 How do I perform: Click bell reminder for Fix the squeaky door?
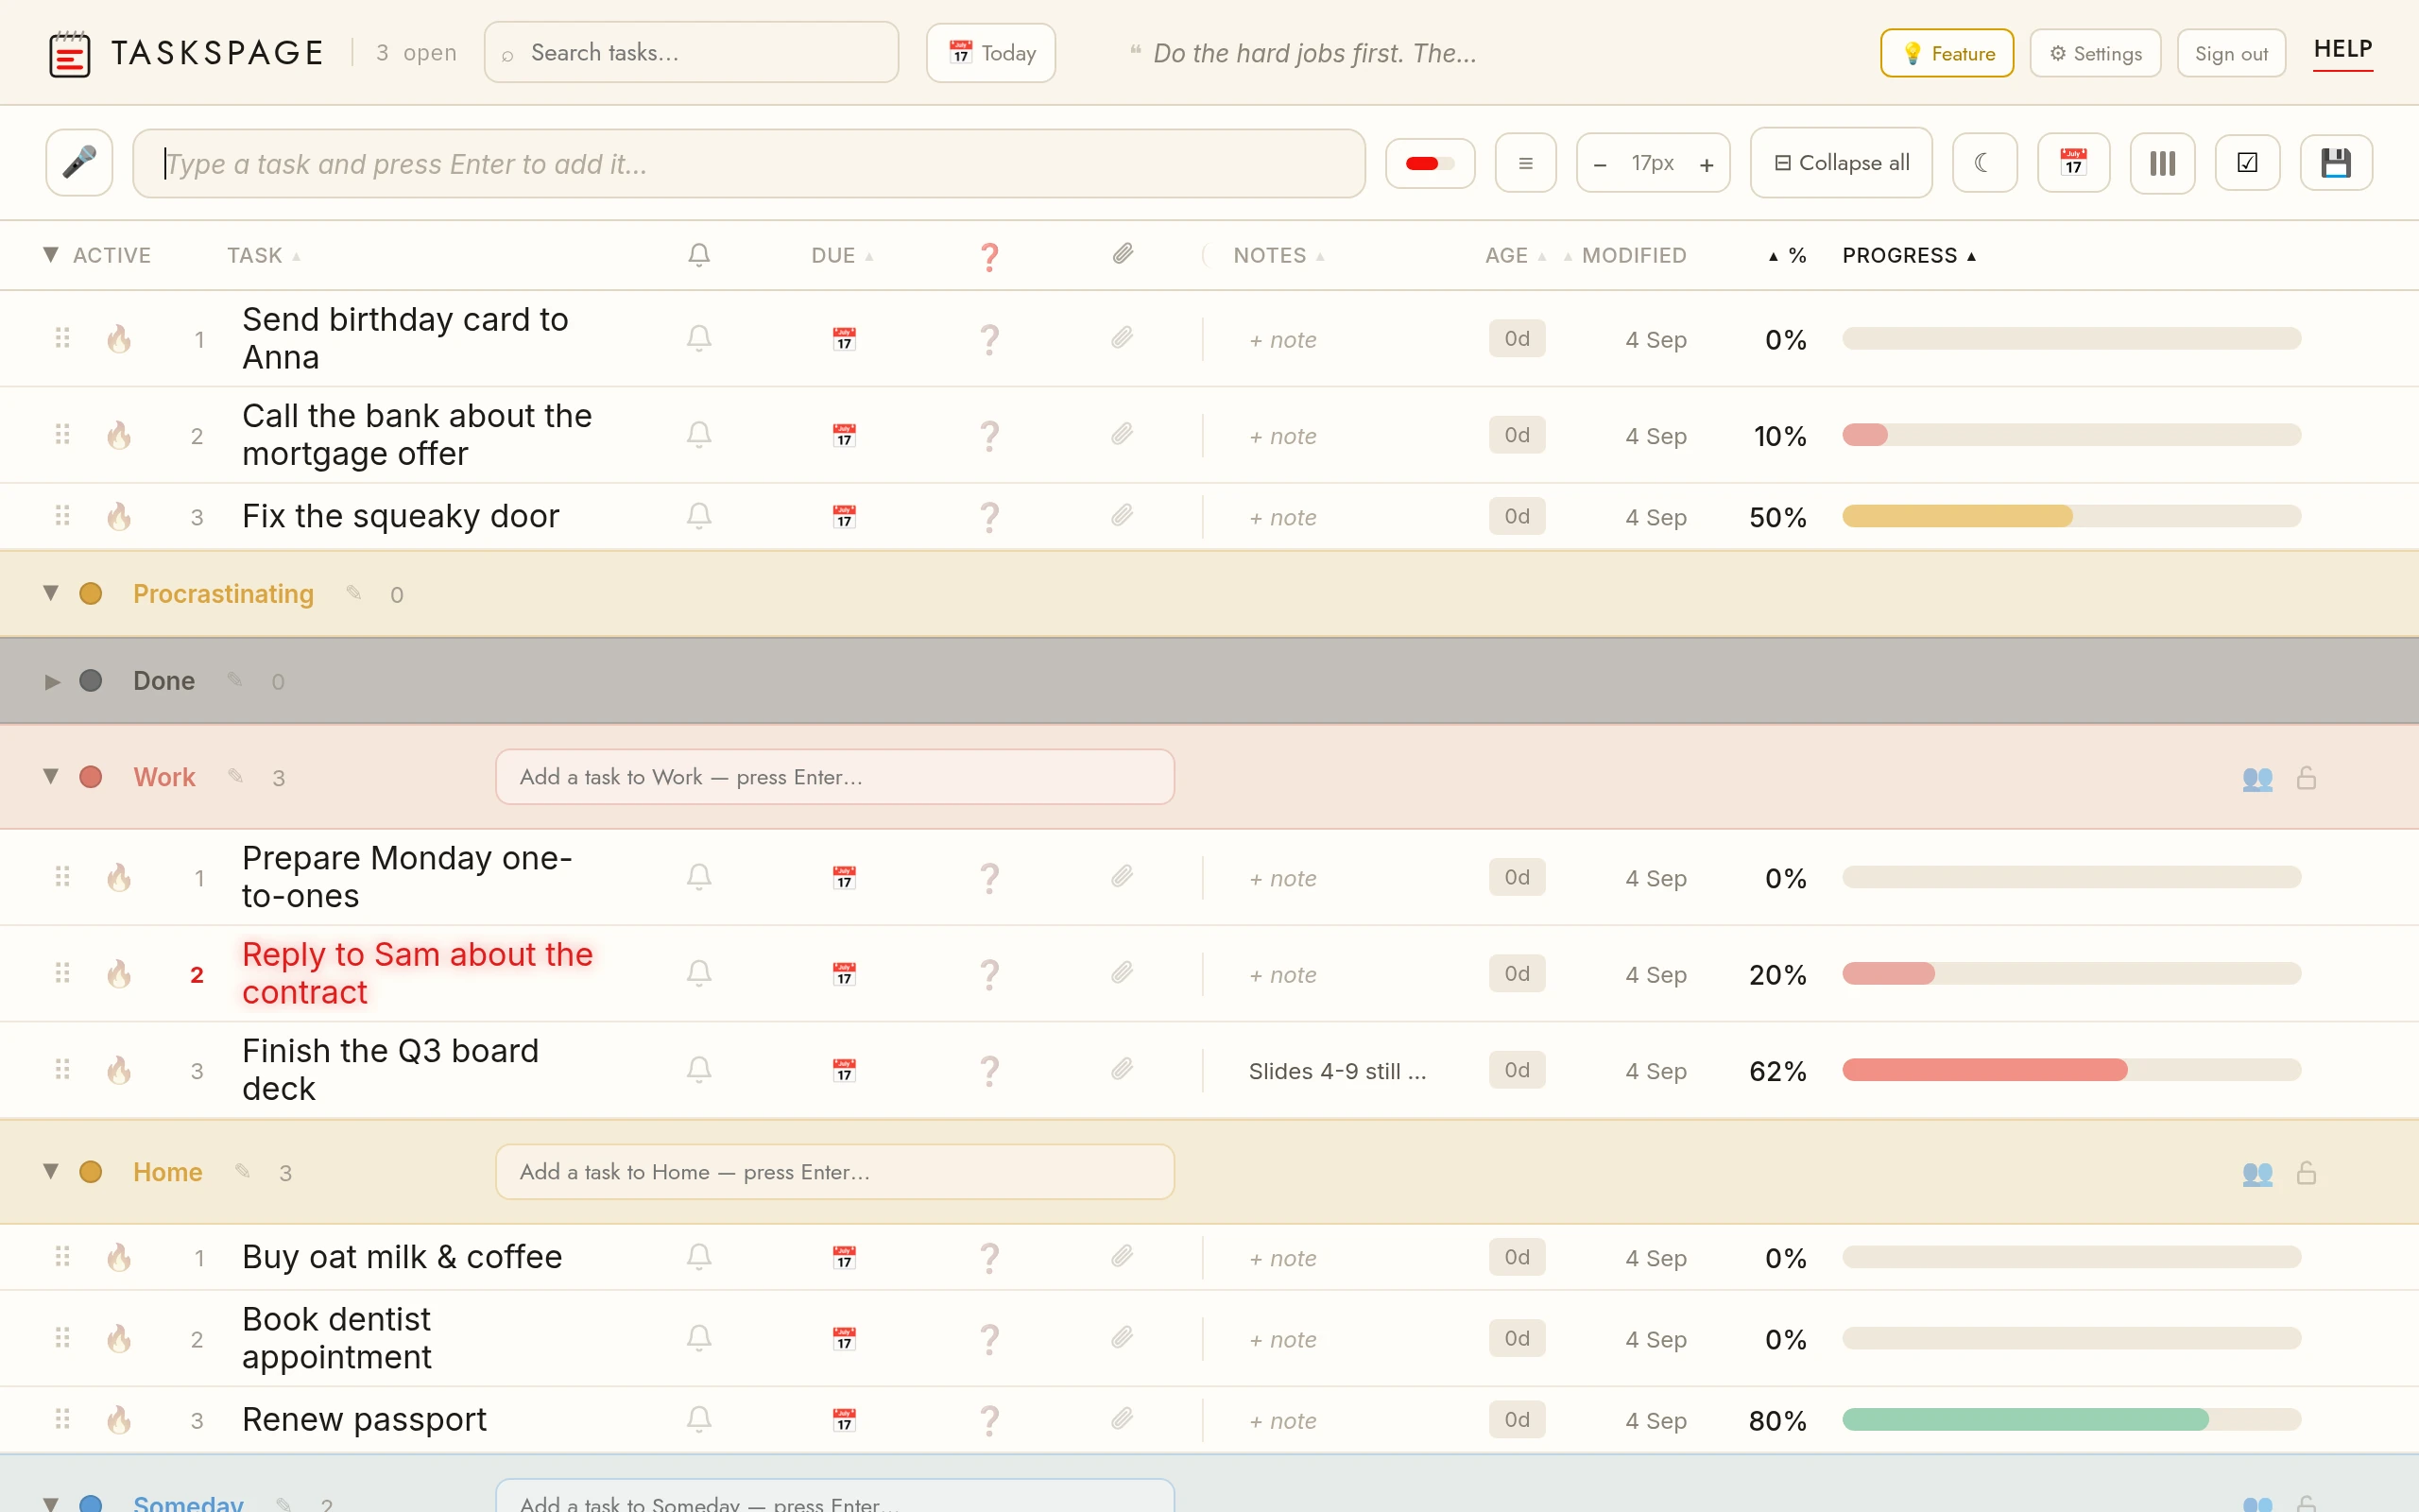[x=698, y=516]
